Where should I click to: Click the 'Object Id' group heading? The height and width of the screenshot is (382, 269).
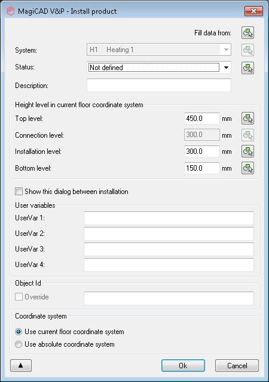tap(28, 283)
